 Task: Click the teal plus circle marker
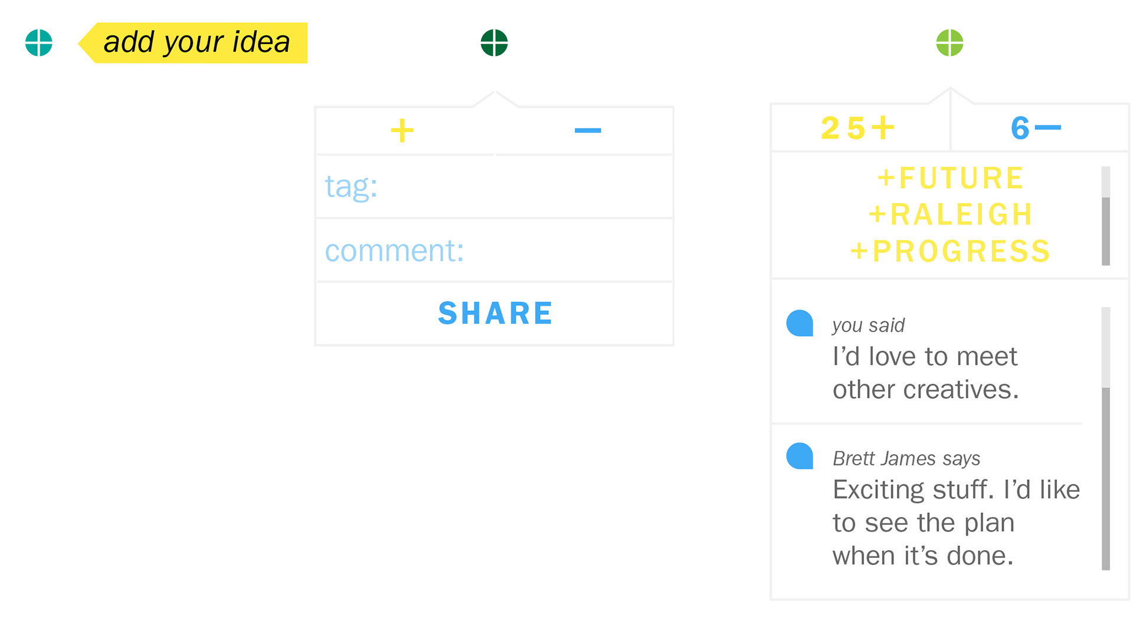point(39,43)
